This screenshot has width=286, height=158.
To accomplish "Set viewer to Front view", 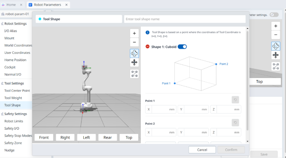I will 44,137.
